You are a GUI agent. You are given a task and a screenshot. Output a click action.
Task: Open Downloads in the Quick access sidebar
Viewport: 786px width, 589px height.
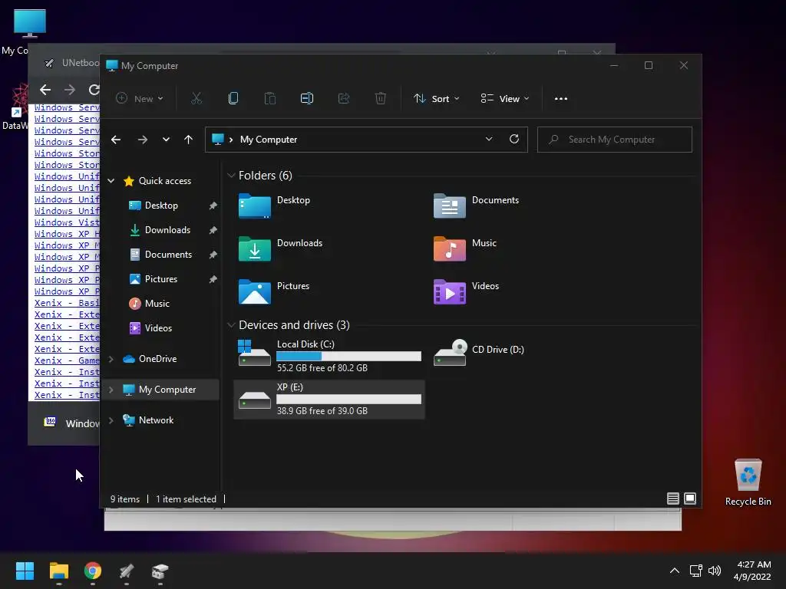[x=167, y=230]
